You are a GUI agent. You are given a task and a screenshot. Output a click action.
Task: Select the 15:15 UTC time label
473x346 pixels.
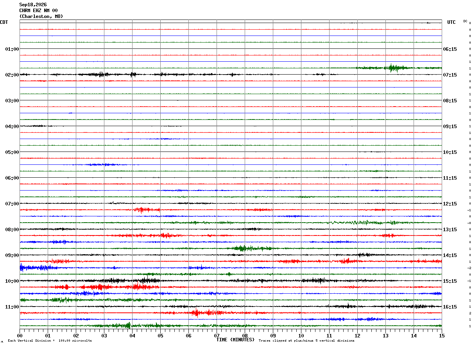click(450, 281)
